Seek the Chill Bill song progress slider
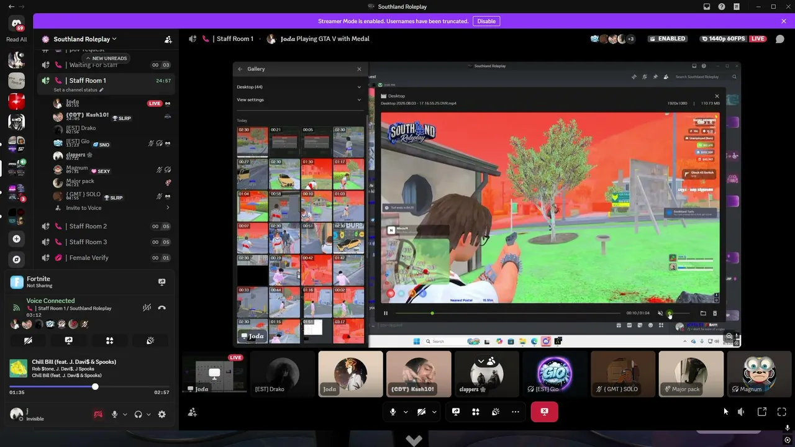Screen dimensions: 795x447 89,387
